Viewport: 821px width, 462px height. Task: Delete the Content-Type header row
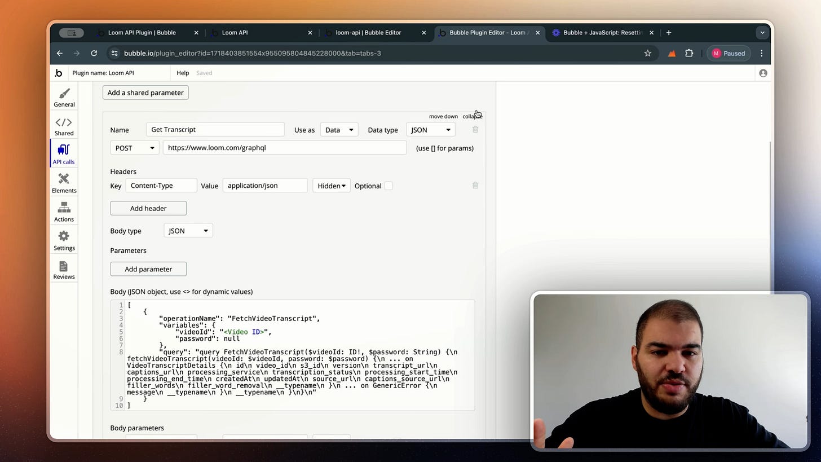(x=475, y=186)
